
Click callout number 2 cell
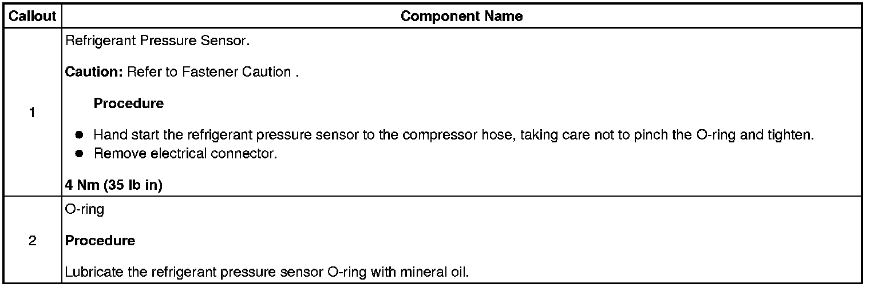32,241
